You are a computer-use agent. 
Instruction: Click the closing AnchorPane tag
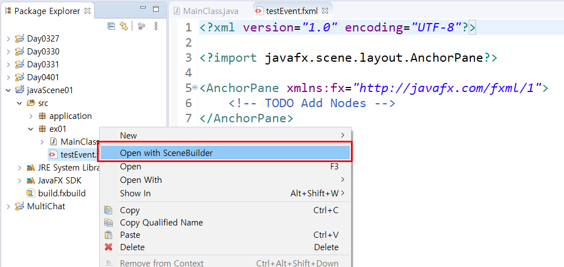tap(246, 118)
